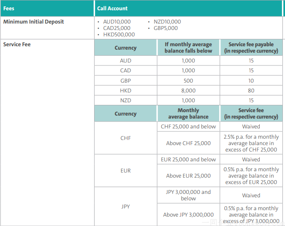Click the 'Above EUR 25,000' cell

click(x=188, y=175)
